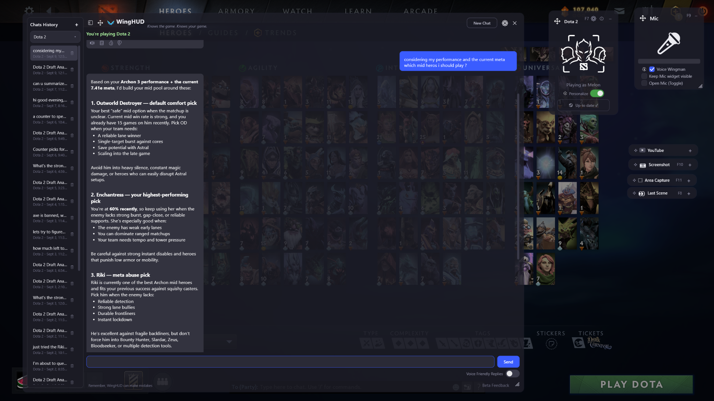Select the '3. Riki — meta abuse pick' heading
This screenshot has height=401, width=714.
[x=120, y=275]
